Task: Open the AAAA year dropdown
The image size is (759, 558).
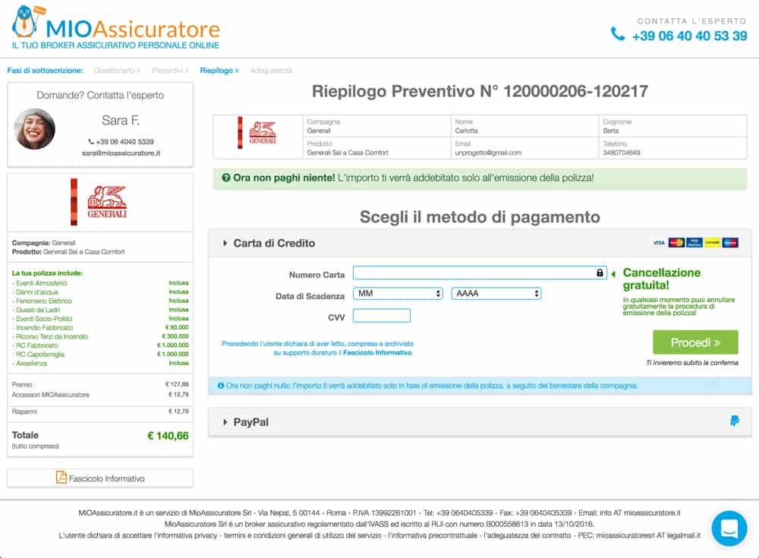Action: coord(496,294)
